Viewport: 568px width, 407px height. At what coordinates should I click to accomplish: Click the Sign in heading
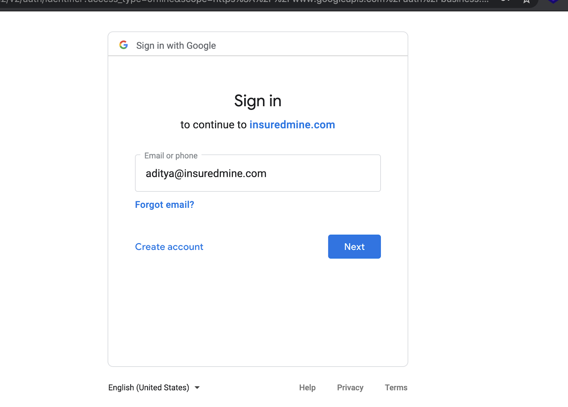click(258, 101)
